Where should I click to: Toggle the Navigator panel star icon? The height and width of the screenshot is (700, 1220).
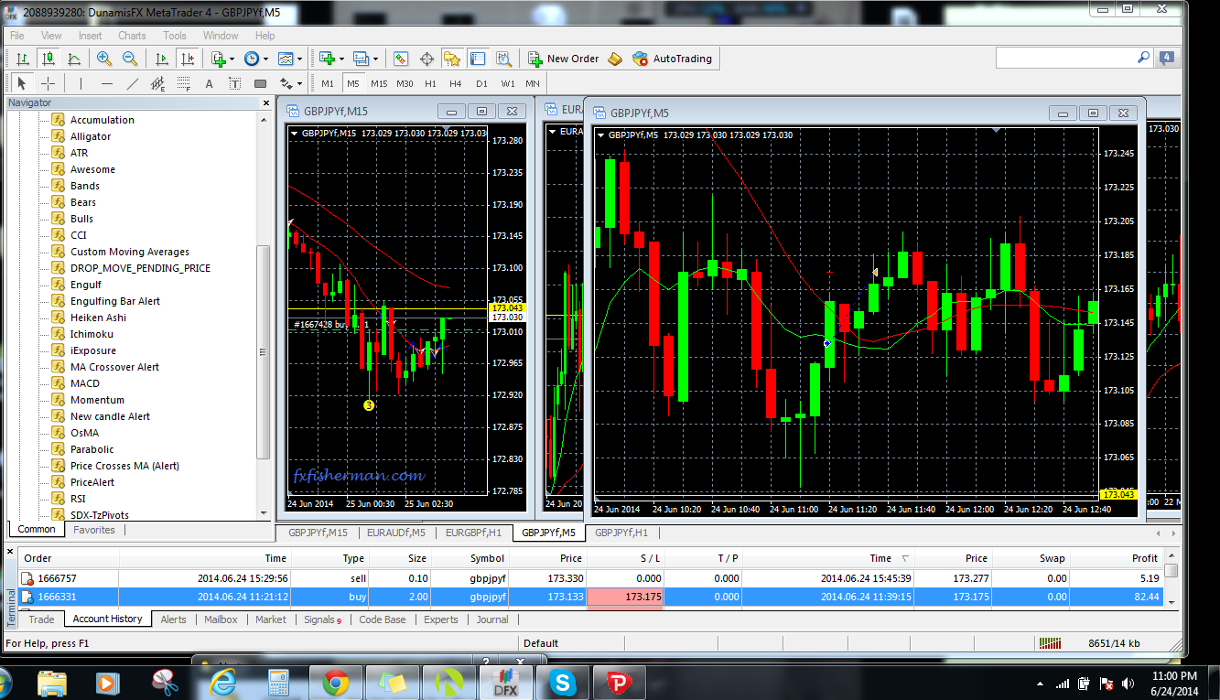[452, 59]
